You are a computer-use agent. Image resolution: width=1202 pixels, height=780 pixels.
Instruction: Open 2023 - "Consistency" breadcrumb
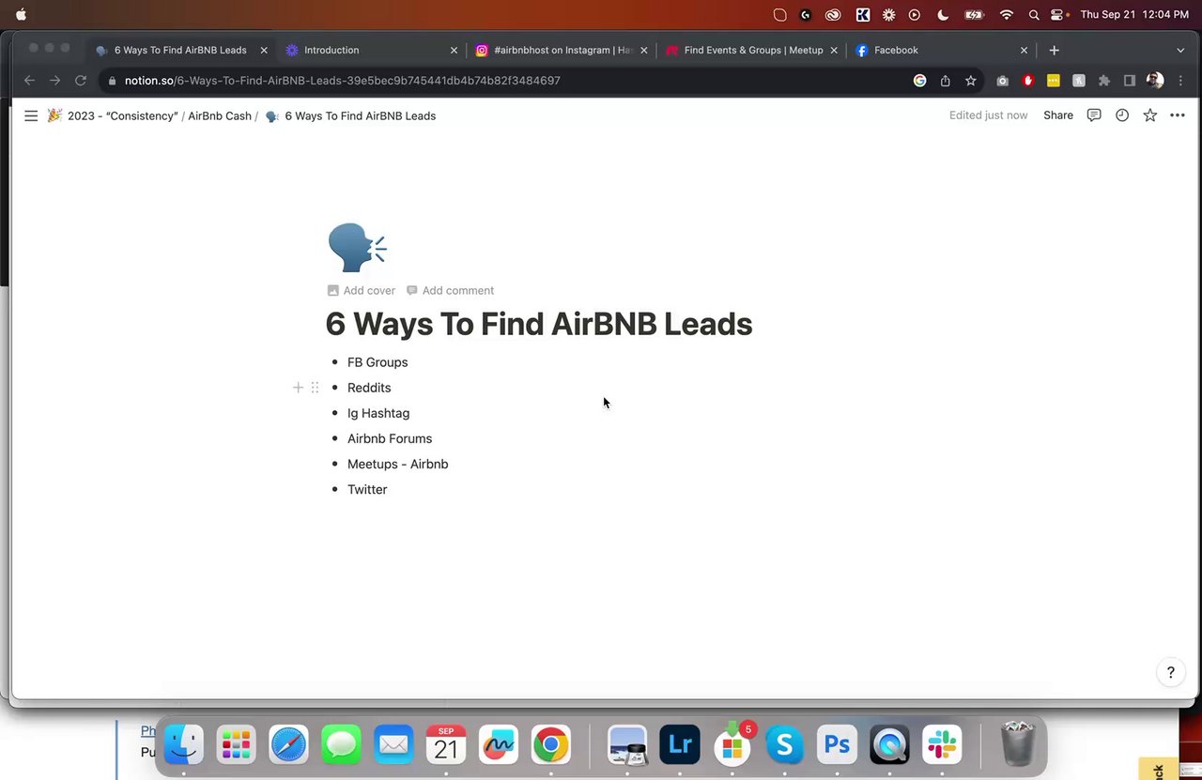tap(113, 115)
